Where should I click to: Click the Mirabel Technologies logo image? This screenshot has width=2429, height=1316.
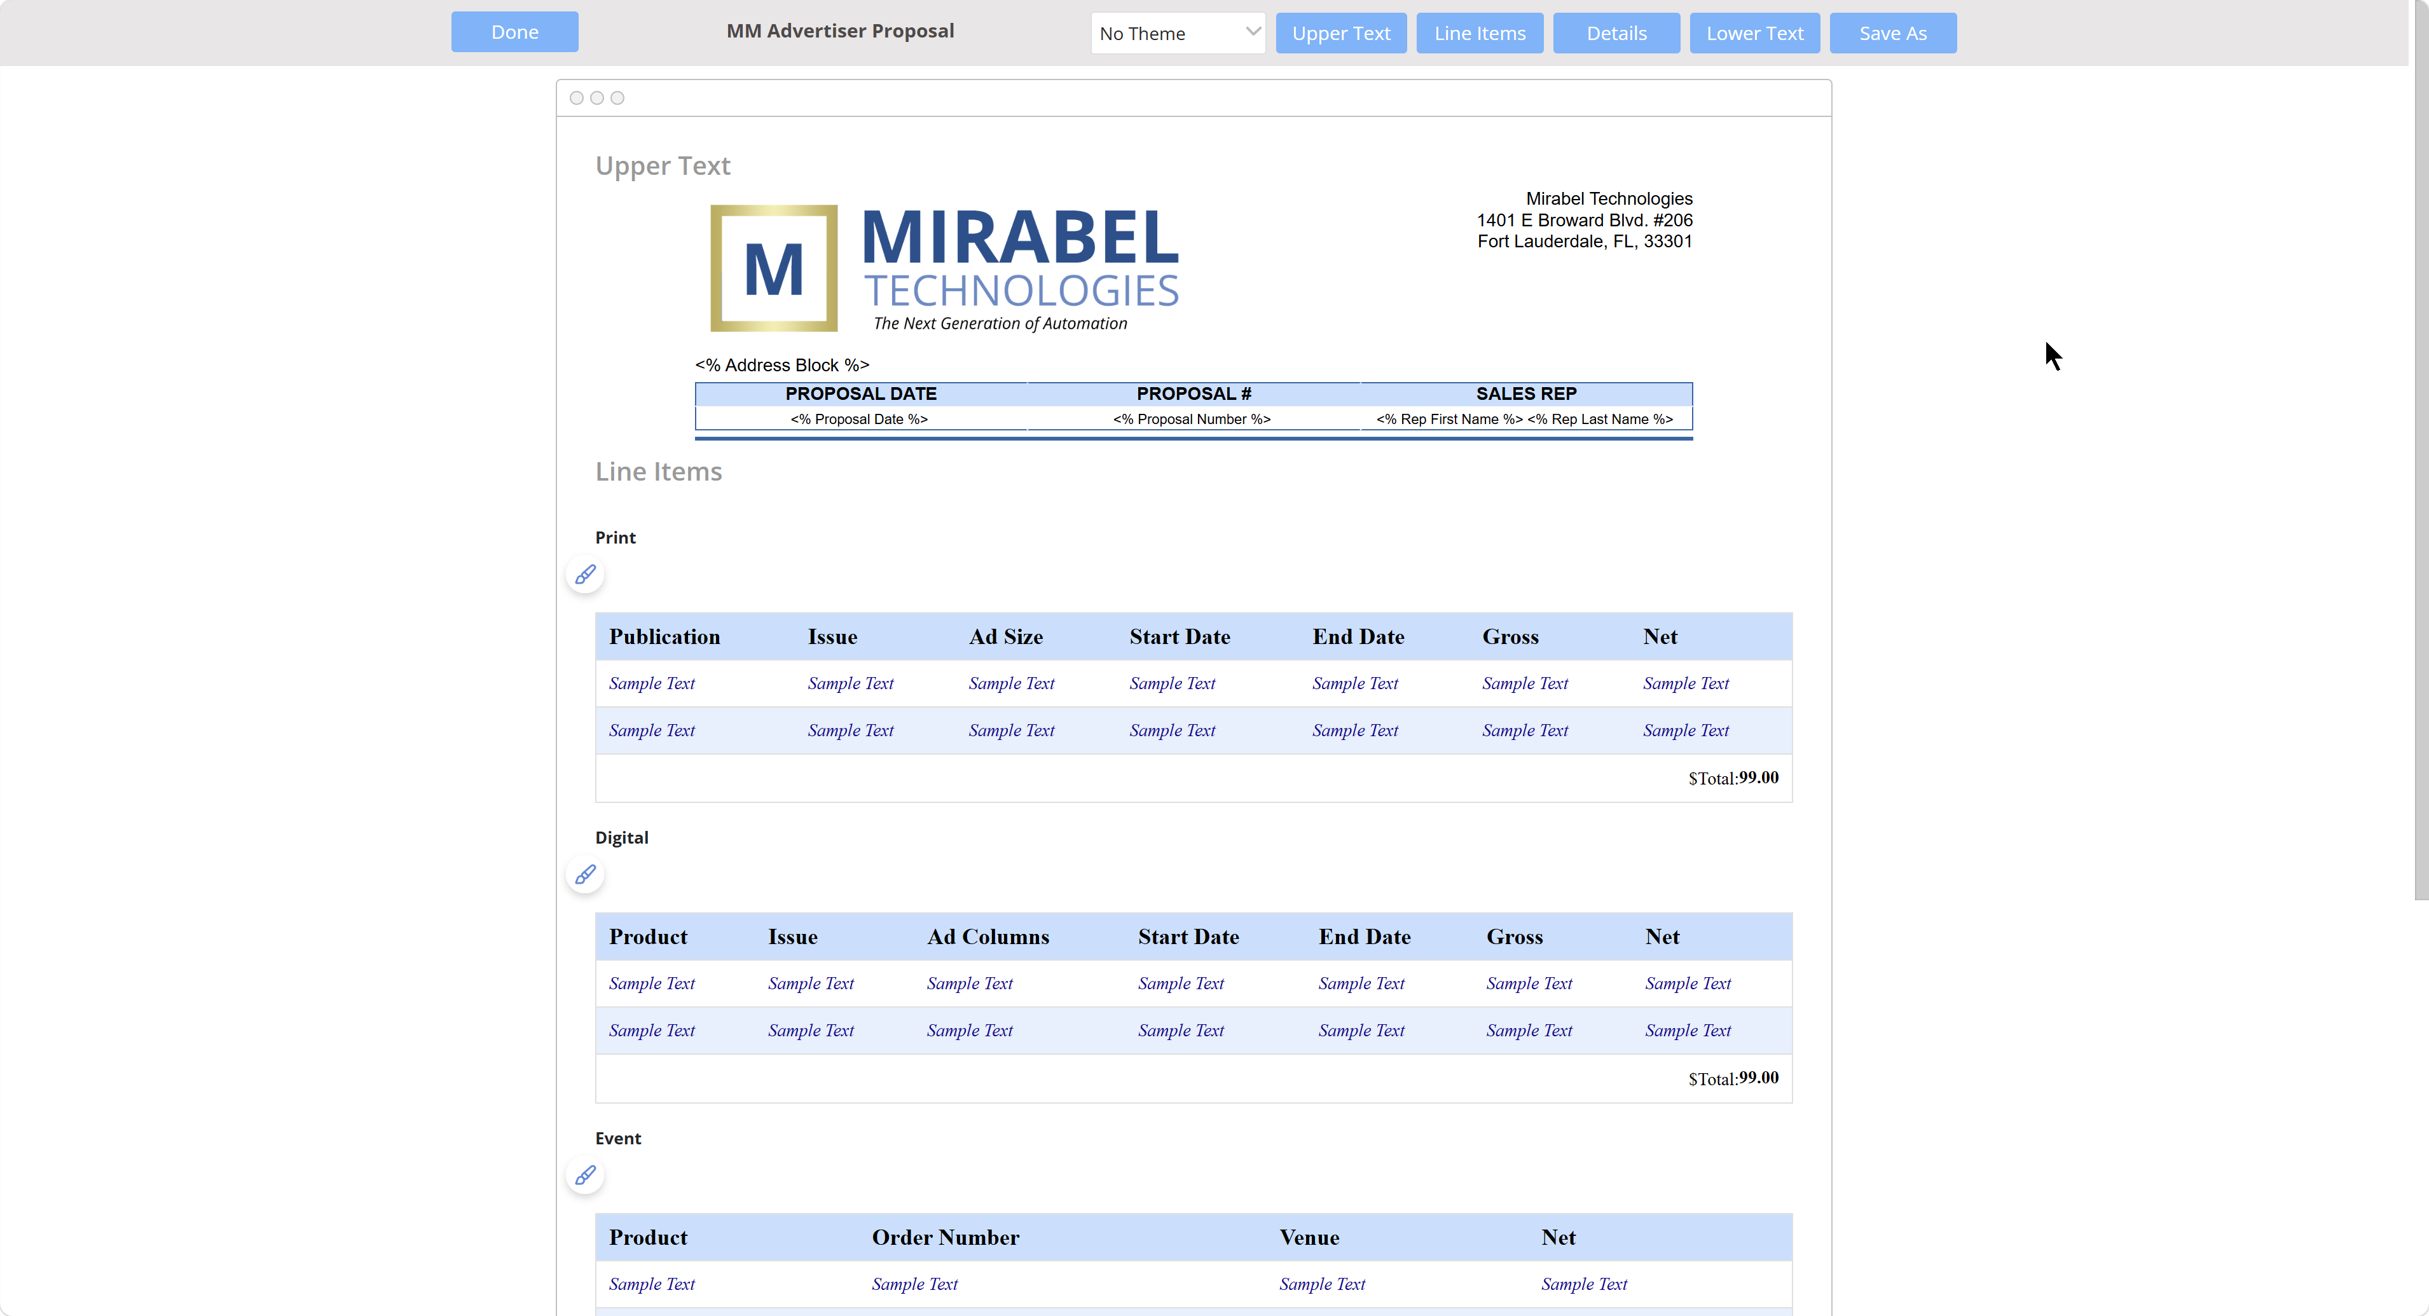tap(945, 269)
